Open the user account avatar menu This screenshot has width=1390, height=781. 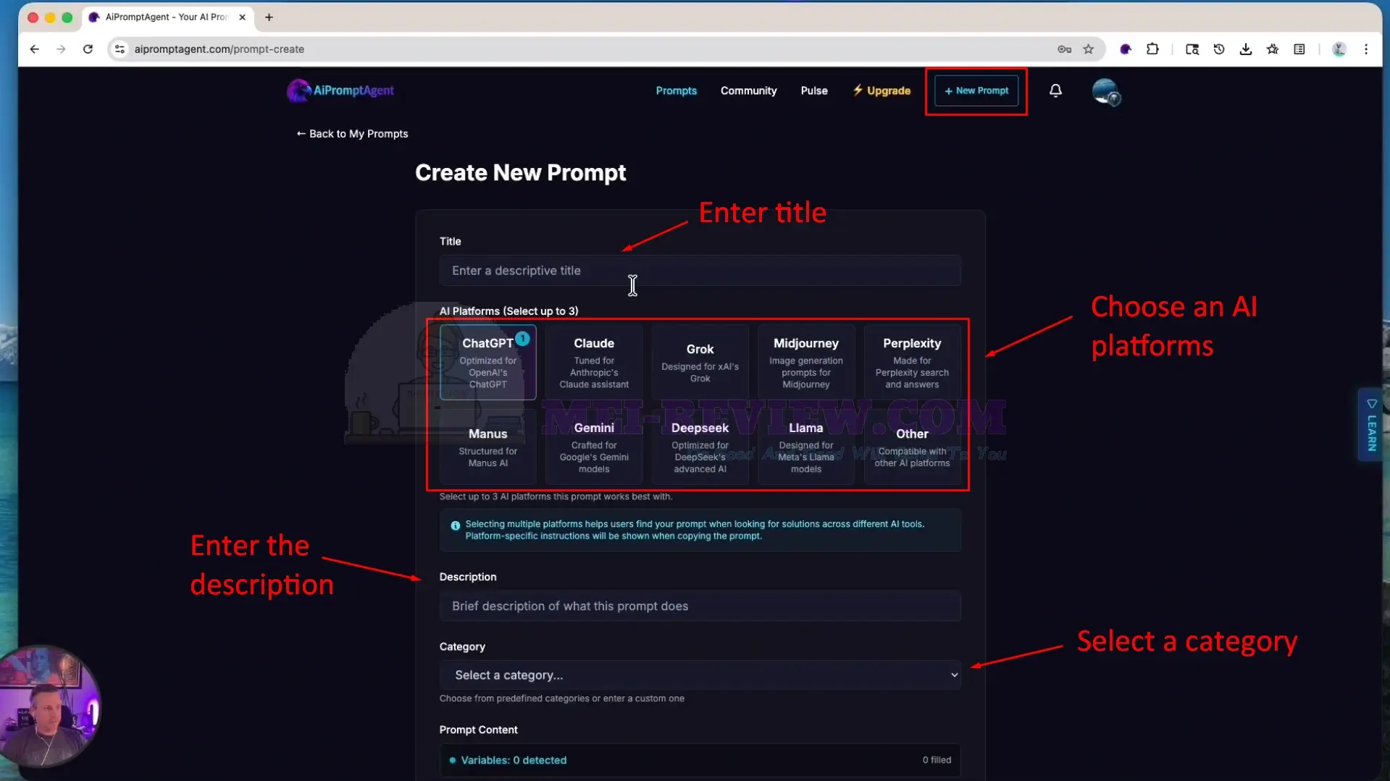click(1106, 92)
